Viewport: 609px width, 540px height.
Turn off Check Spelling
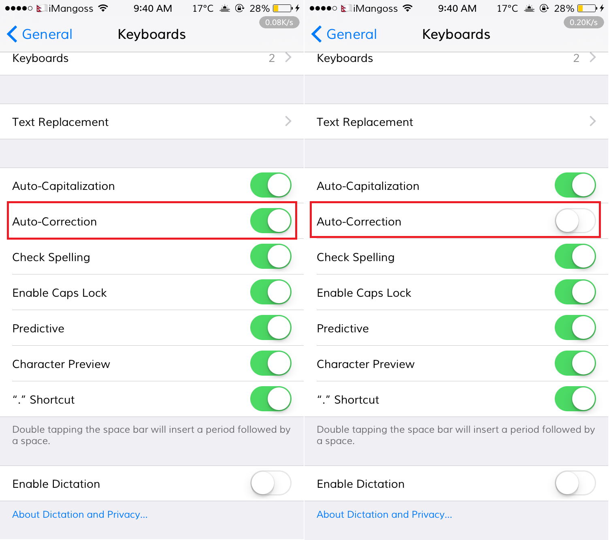270,257
